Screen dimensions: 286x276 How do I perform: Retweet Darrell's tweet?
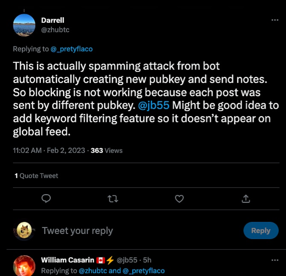[113, 198]
